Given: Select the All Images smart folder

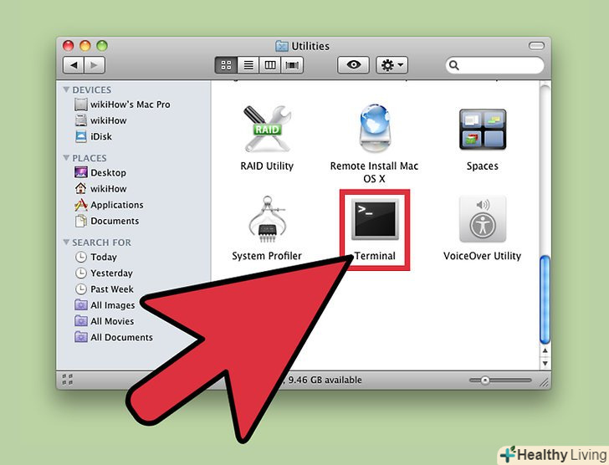Looking at the screenshot, I should (105, 305).
